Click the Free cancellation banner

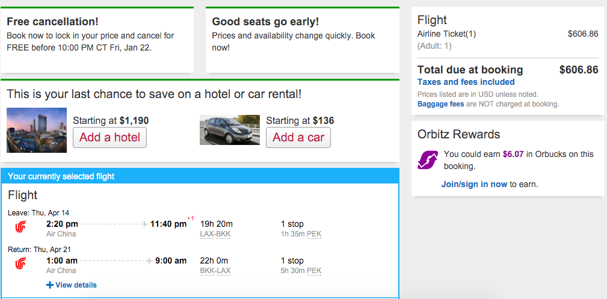(97, 40)
